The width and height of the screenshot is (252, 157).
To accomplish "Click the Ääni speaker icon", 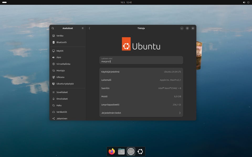I will tap(54, 57).
